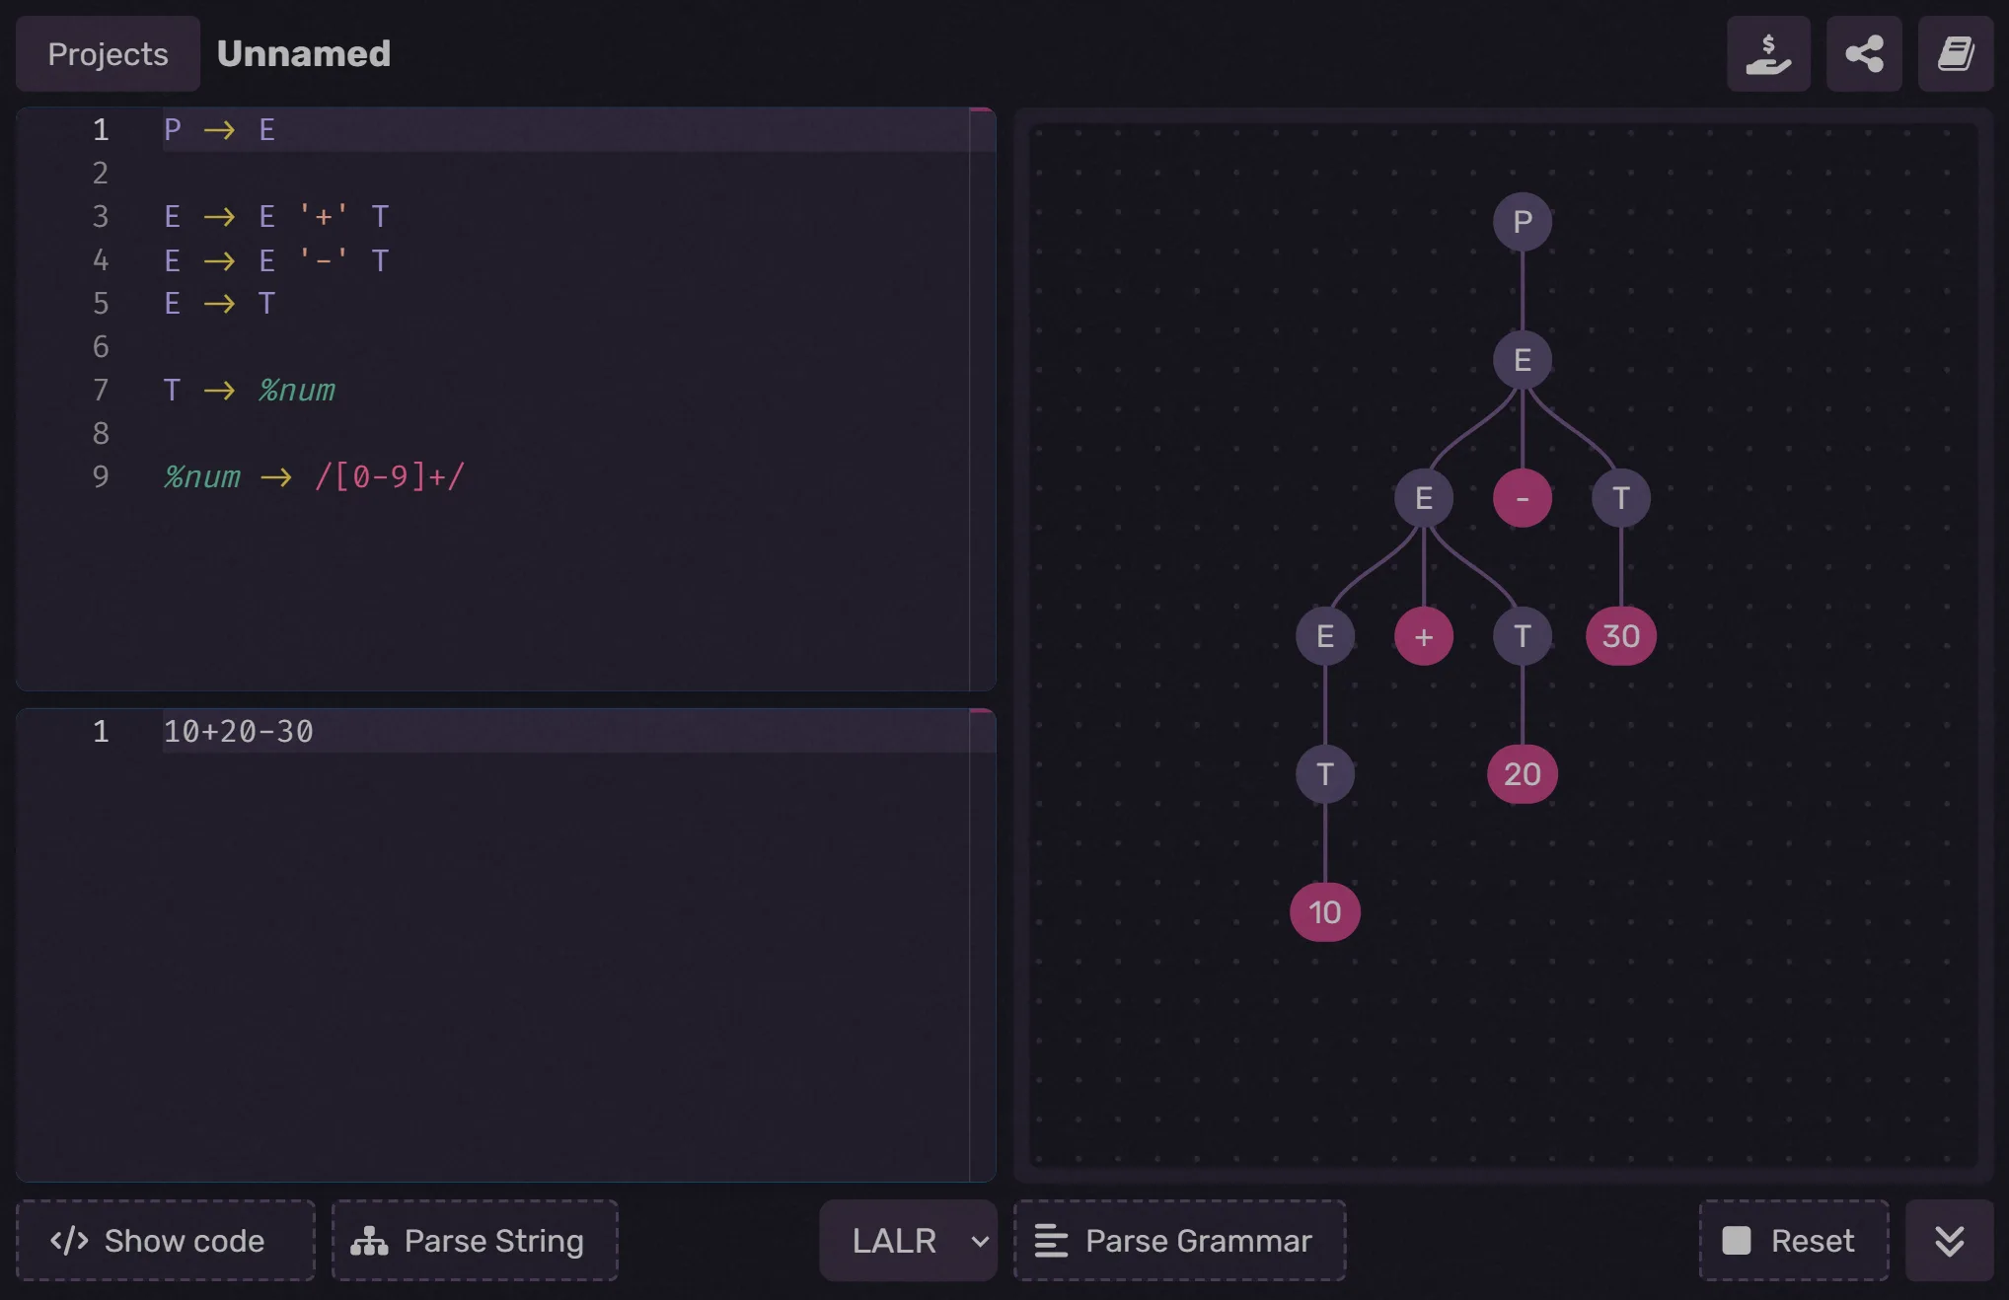Open the documentation book icon
Image resolution: width=2009 pixels, height=1300 pixels.
pos(1955,54)
